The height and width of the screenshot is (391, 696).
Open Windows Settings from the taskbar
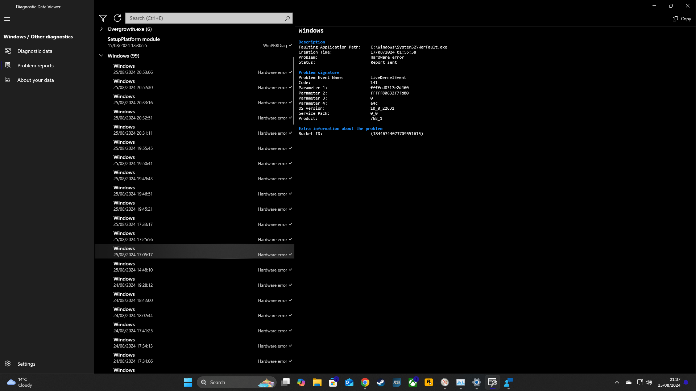tap(477, 382)
